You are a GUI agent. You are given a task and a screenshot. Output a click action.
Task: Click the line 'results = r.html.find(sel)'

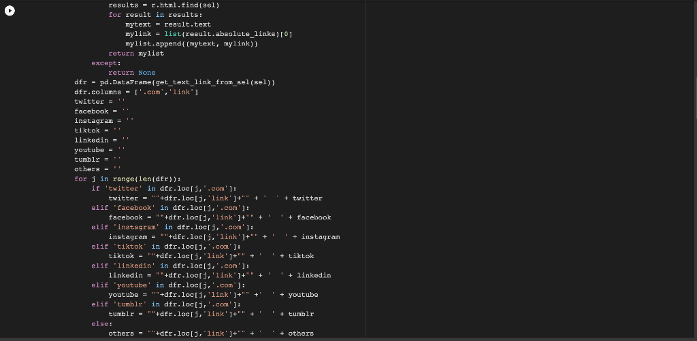point(164,5)
